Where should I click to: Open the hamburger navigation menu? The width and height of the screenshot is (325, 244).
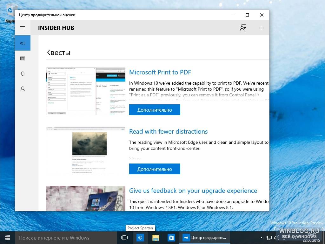coord(23,28)
